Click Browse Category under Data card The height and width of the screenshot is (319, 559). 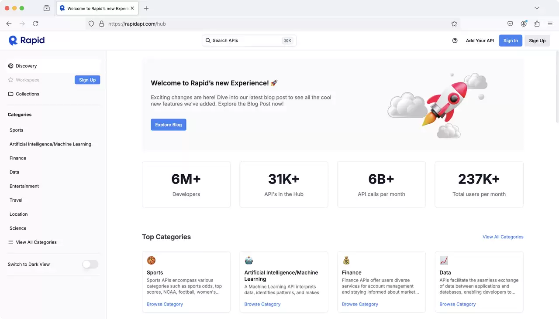pyautogui.click(x=457, y=304)
